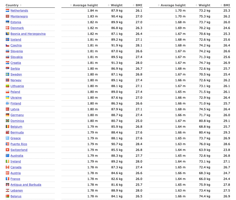Click the Netherlands flag icon
This screenshot has height=200, width=236.
pos(7,11)
